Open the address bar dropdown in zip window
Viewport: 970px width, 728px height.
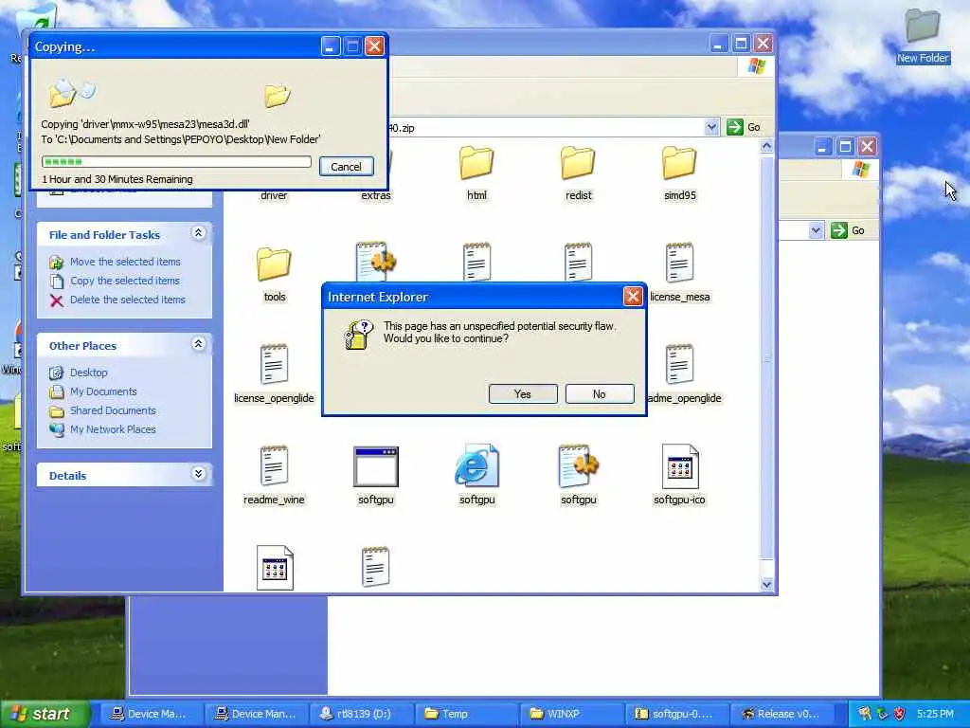pos(711,127)
